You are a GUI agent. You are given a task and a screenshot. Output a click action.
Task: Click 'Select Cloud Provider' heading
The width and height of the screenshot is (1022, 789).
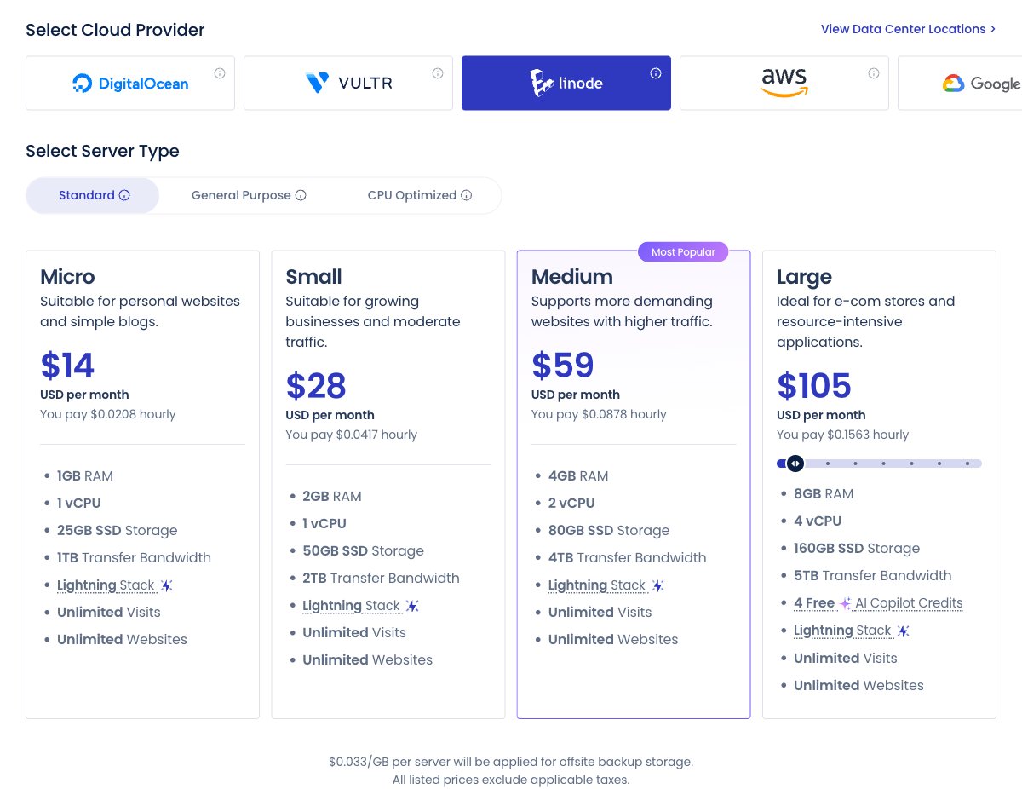(115, 30)
